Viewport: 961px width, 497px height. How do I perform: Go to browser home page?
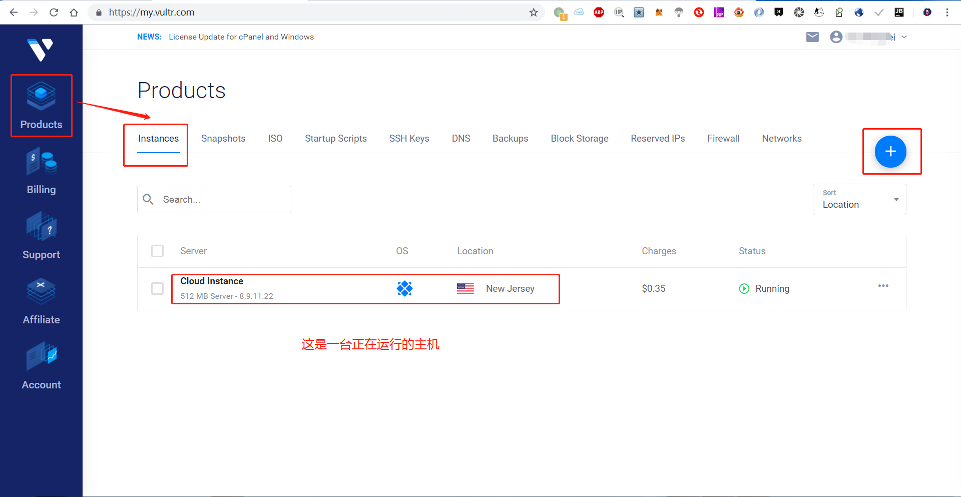74,12
